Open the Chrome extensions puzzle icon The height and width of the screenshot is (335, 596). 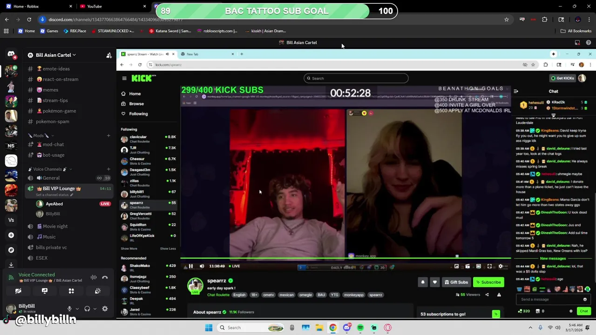(545, 20)
